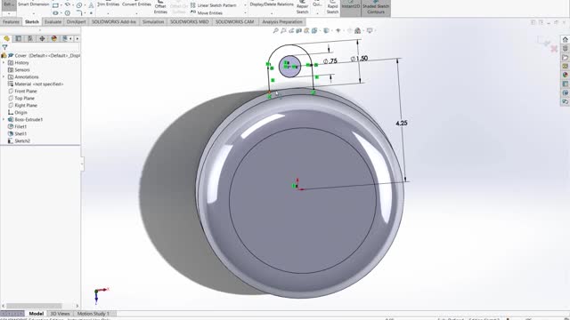
Task: Switch to the DimXpert ribbon tab
Action: (77, 21)
